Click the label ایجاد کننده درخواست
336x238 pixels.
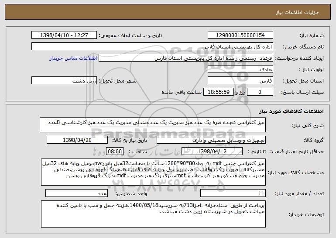click(299, 58)
